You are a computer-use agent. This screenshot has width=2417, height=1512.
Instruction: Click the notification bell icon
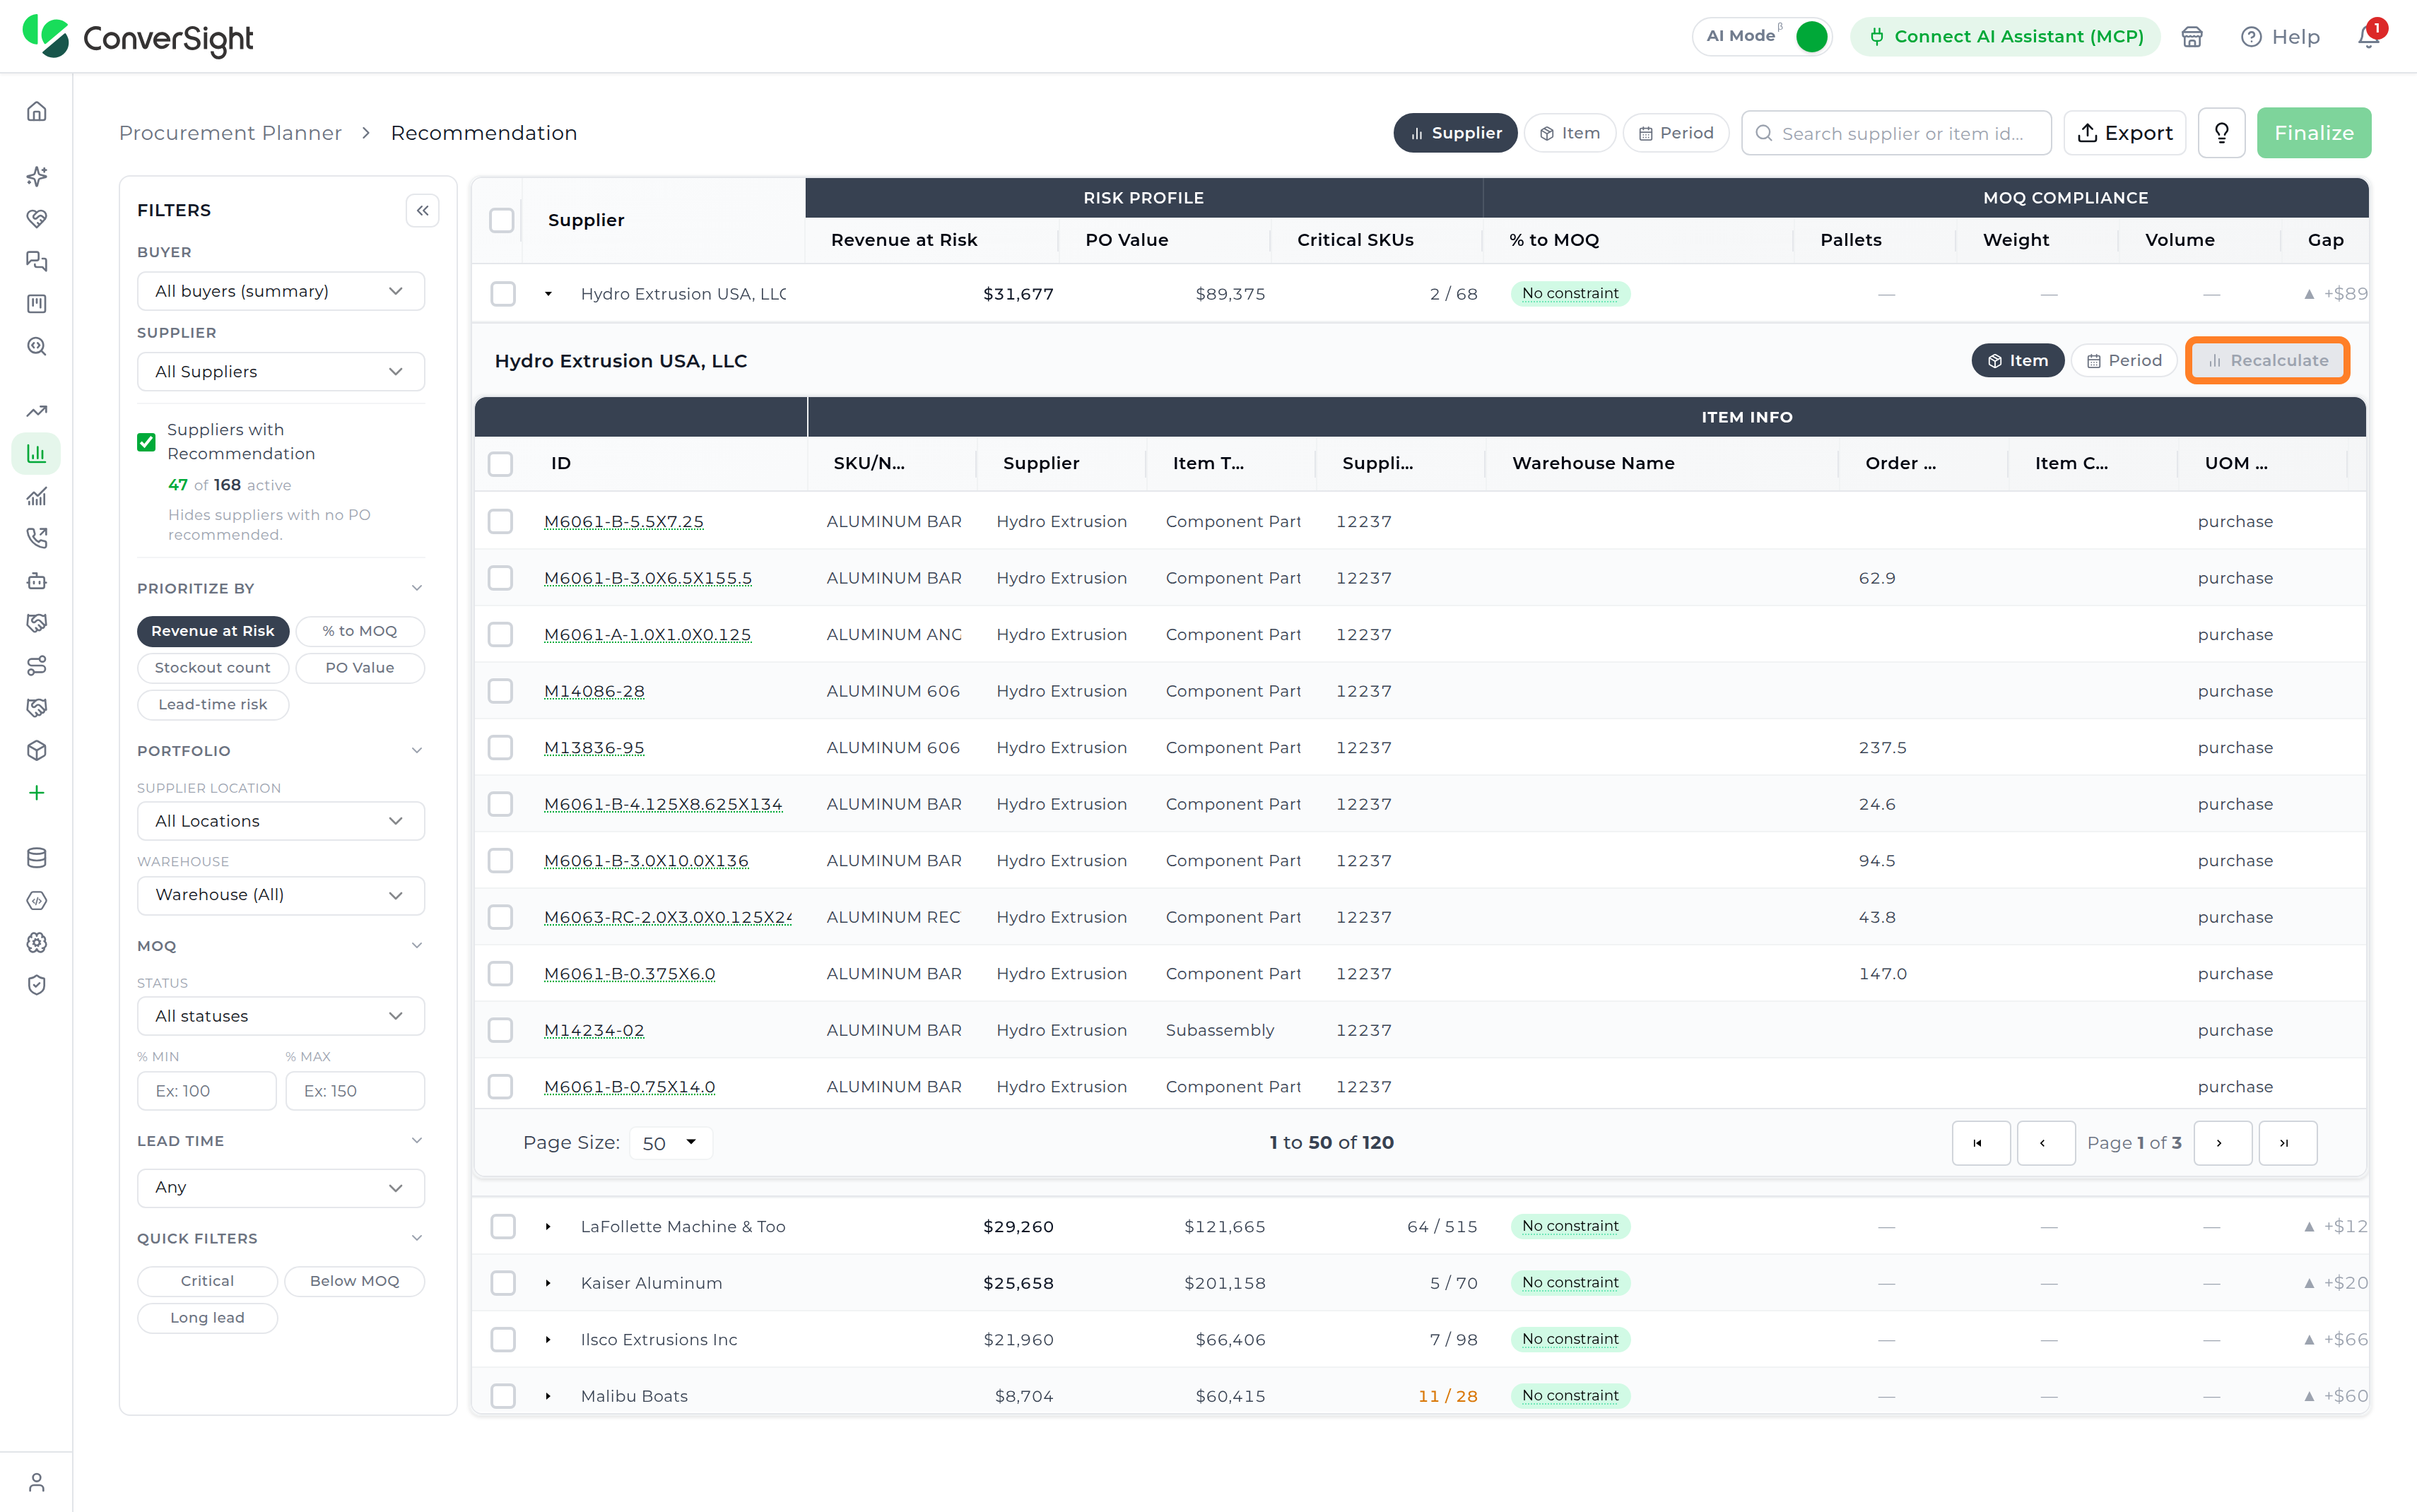[x=2367, y=37]
